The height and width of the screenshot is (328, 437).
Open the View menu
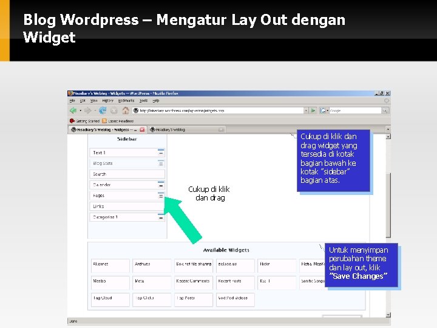point(93,101)
